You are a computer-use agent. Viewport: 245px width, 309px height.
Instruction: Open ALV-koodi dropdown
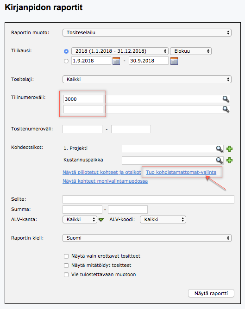pos(163,220)
